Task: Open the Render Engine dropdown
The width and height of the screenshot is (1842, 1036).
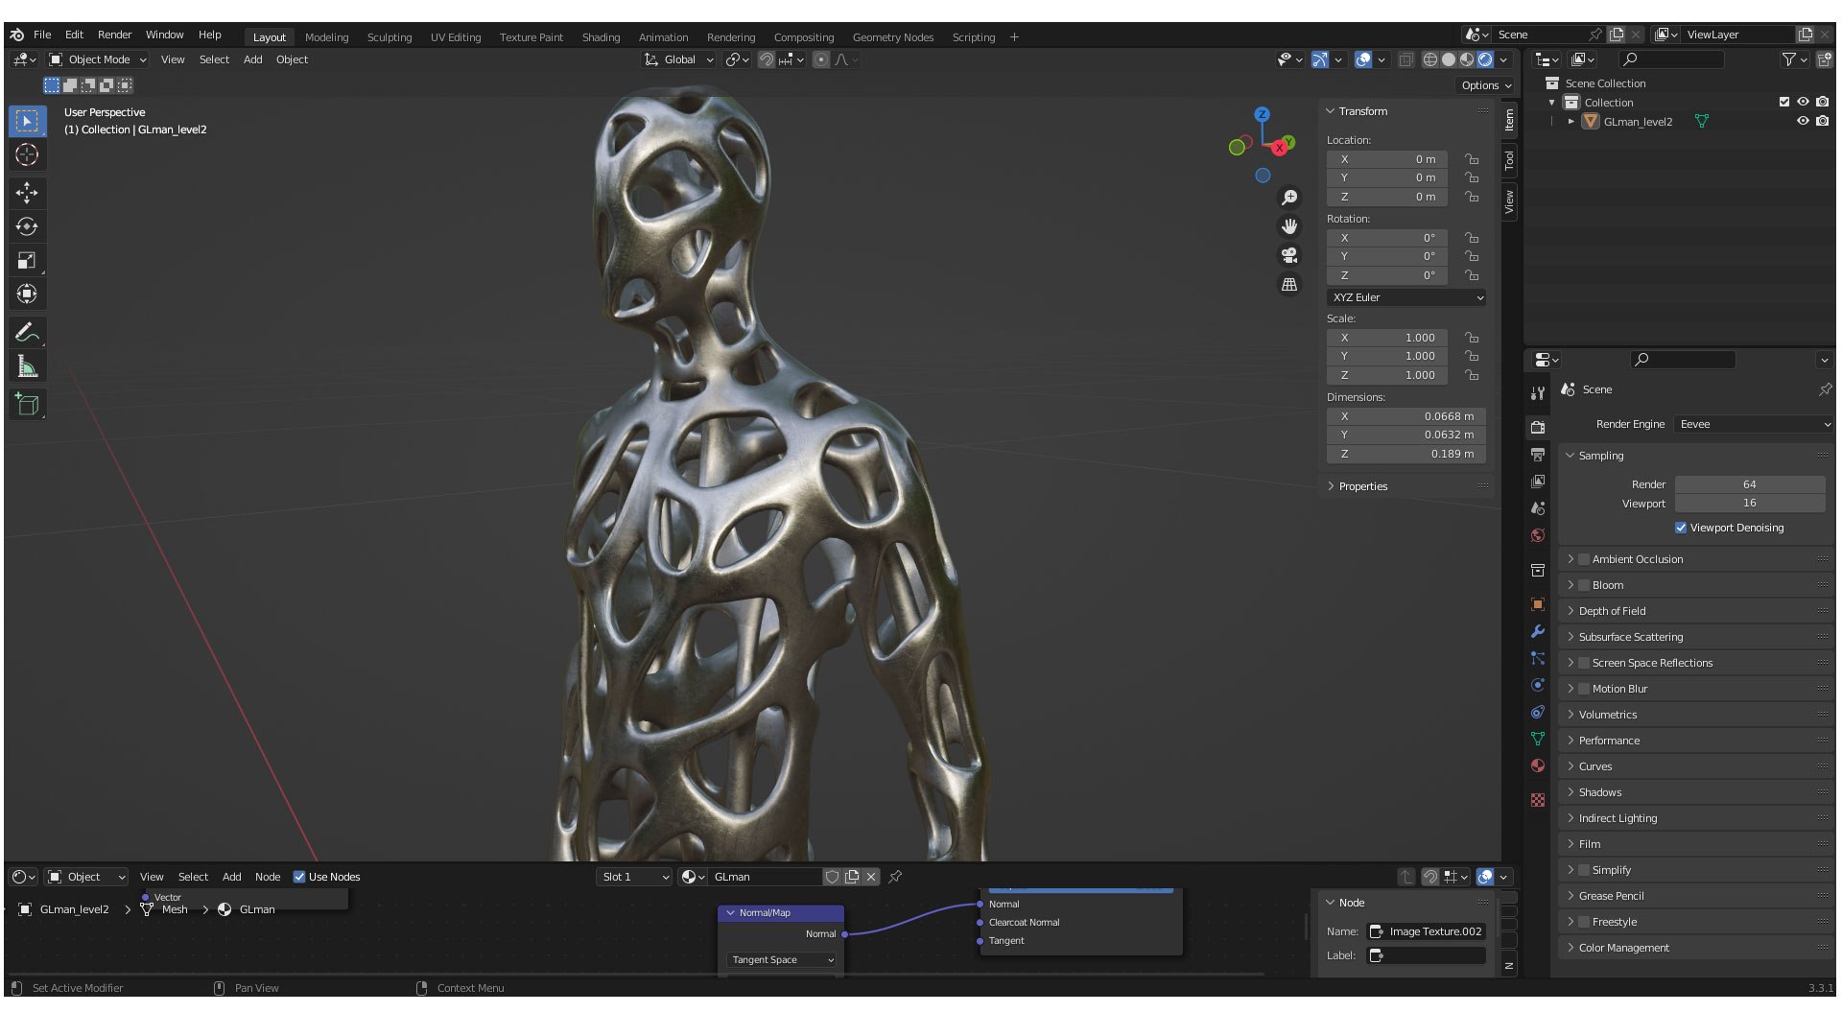Action: tap(1754, 424)
